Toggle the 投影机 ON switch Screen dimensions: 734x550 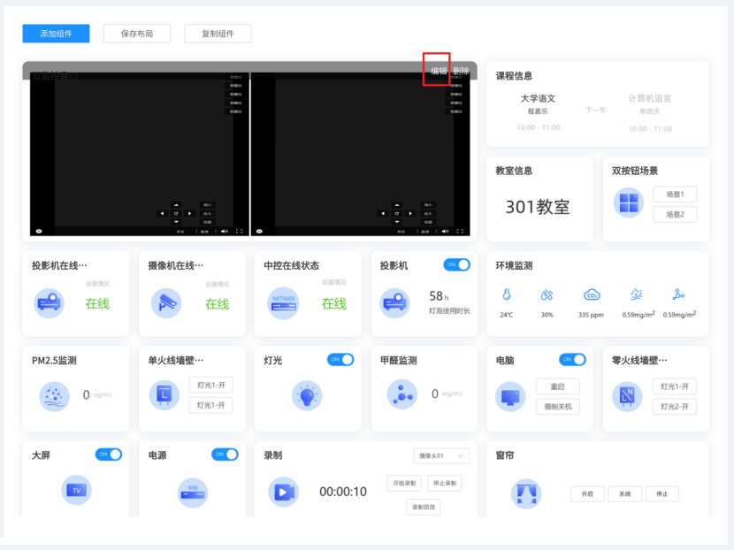[x=457, y=265]
